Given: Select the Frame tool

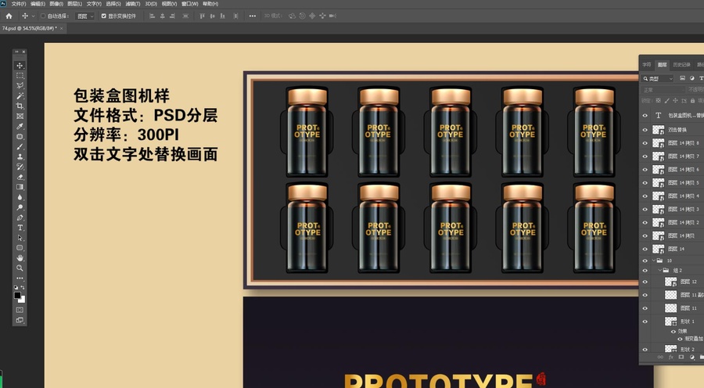Looking at the screenshot, I should [20, 117].
